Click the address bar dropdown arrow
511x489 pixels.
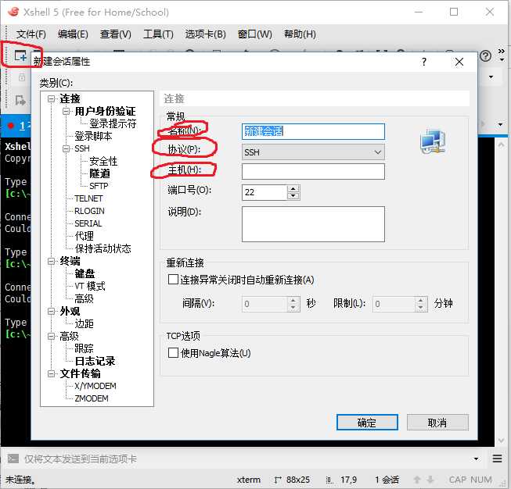point(491,77)
